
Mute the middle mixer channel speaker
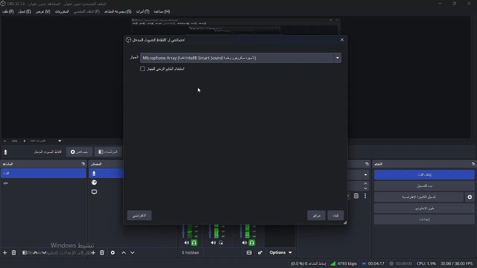tap(213, 243)
